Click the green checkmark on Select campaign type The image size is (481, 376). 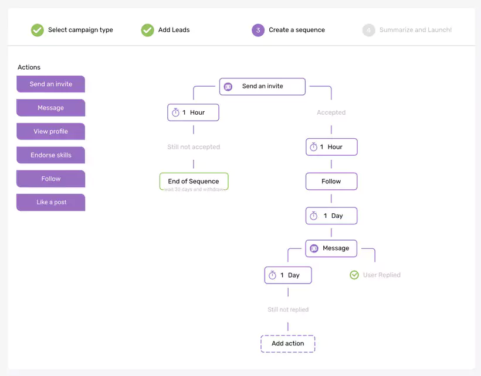click(38, 29)
